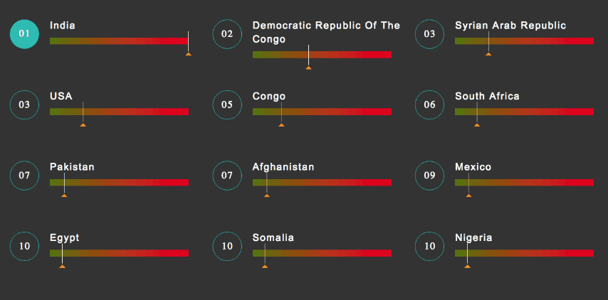
Task: Select the highlighted 01 rank circle
Action: [x=24, y=34]
